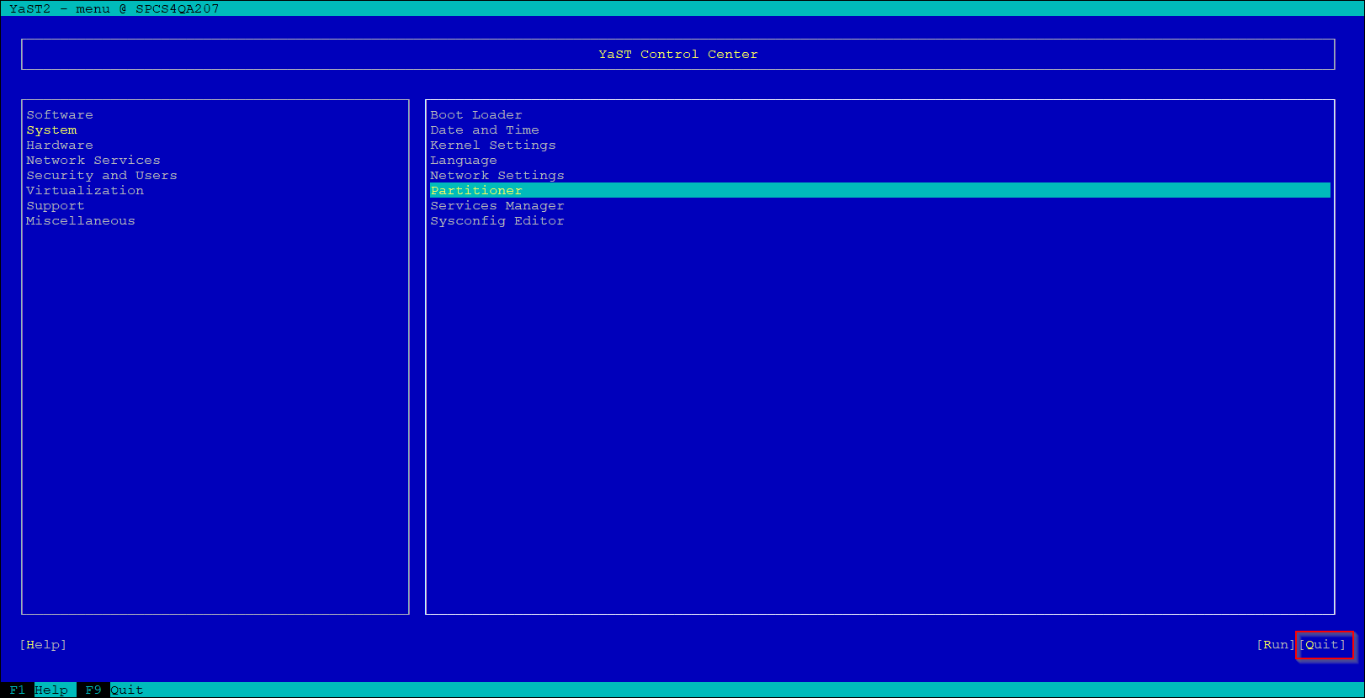Screen dimensions: 1365x698
Task: Open Network Settings module
Action: coord(497,176)
